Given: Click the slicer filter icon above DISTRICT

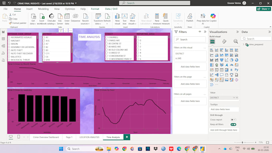Looking at the screenshot, I should [x=61, y=30].
